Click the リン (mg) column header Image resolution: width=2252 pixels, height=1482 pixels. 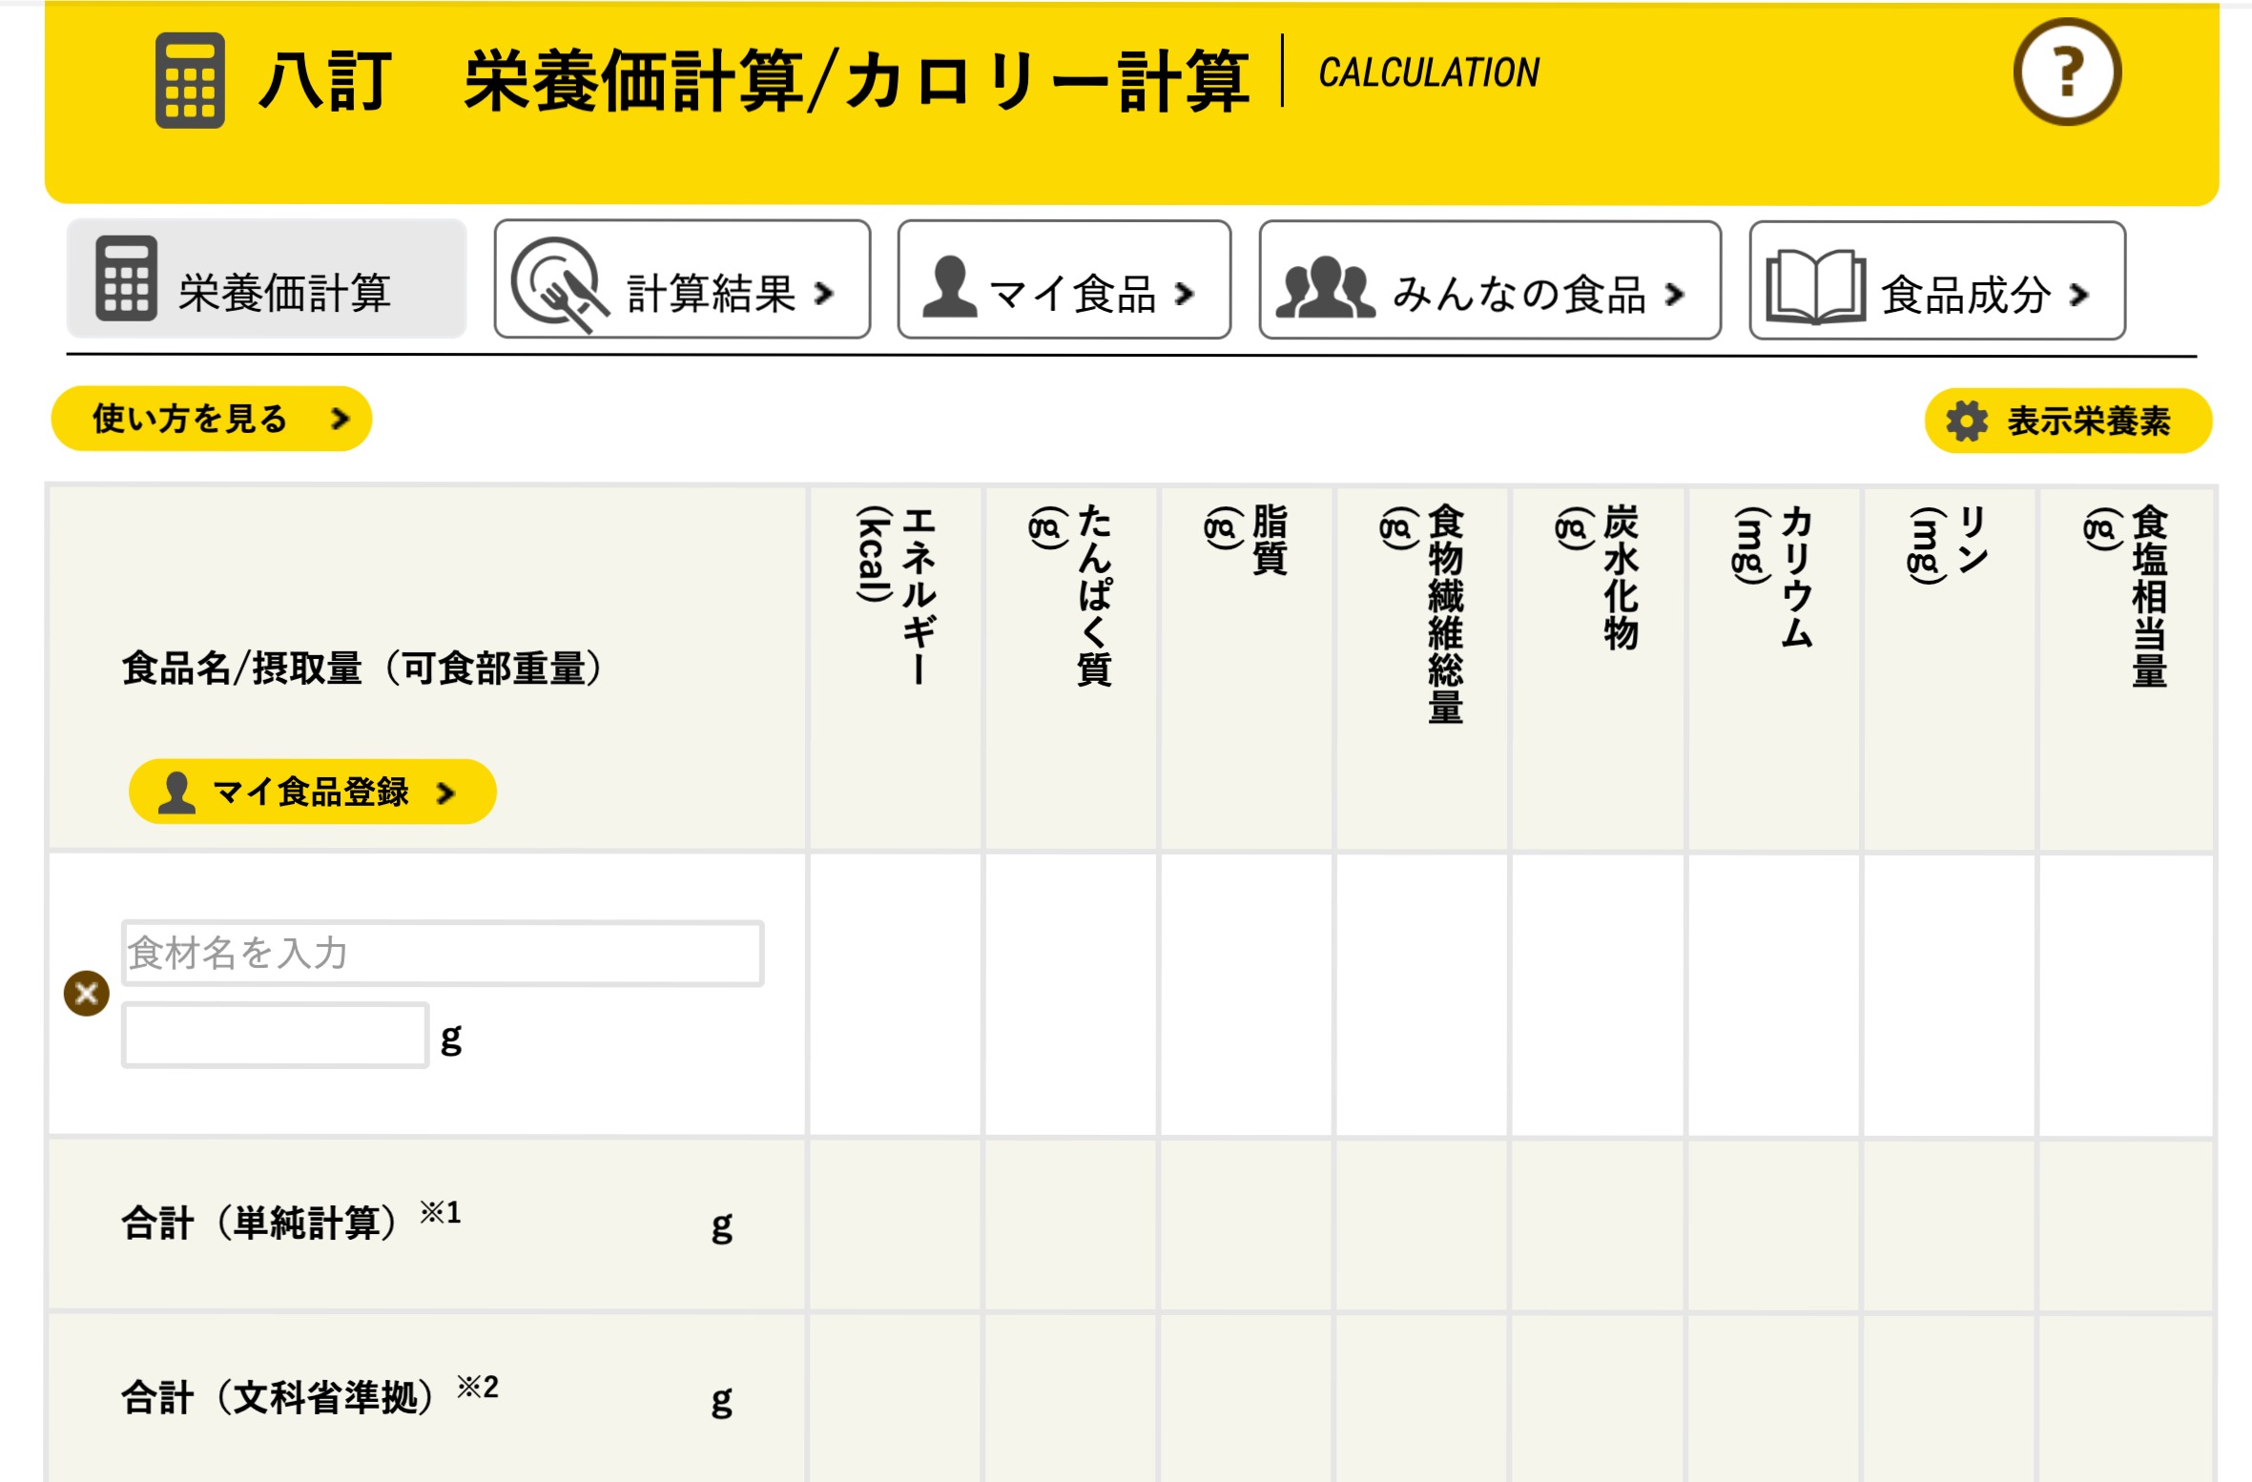[1950, 669]
